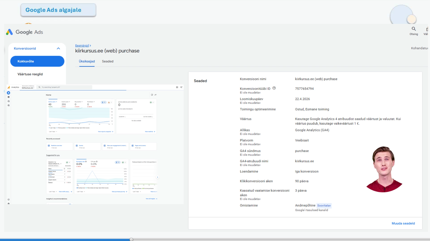Viewport: 430px width, 241px height.
Task: Collapse the Konversioonid section chevron
Action: 58,48
